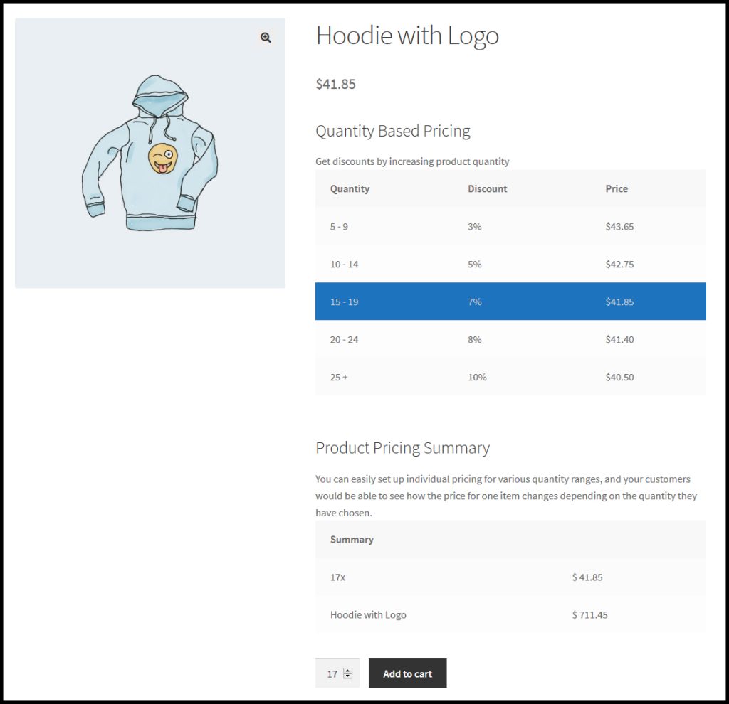
Task: Click the hoodie product image
Action: [150, 153]
